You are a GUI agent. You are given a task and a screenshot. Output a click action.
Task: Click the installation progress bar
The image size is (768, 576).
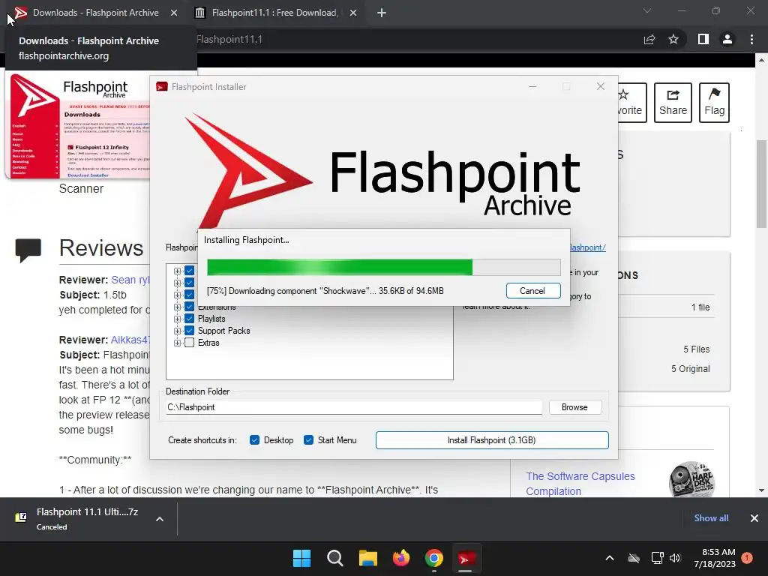(383, 268)
